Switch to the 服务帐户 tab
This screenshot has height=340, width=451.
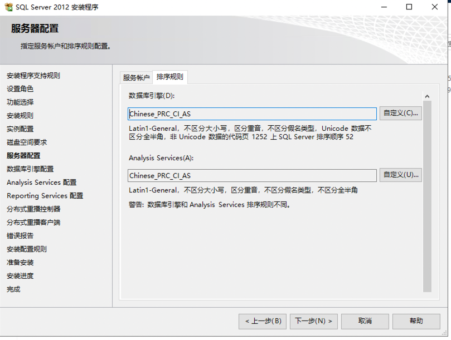(x=136, y=77)
